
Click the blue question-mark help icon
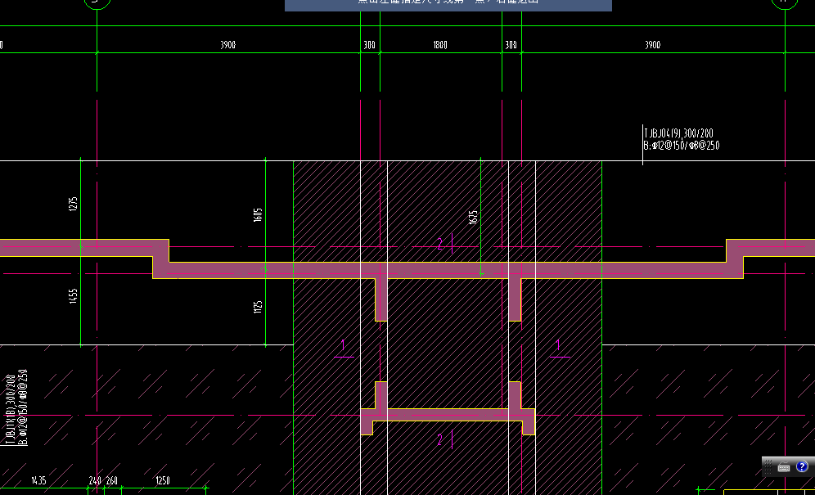click(x=802, y=466)
